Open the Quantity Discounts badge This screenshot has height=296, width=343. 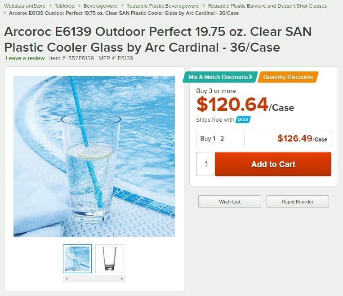(288, 77)
